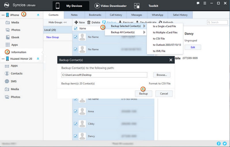Click the Refresh toolbar button
Viewport: 230px width, 147px height.
tap(166, 22)
